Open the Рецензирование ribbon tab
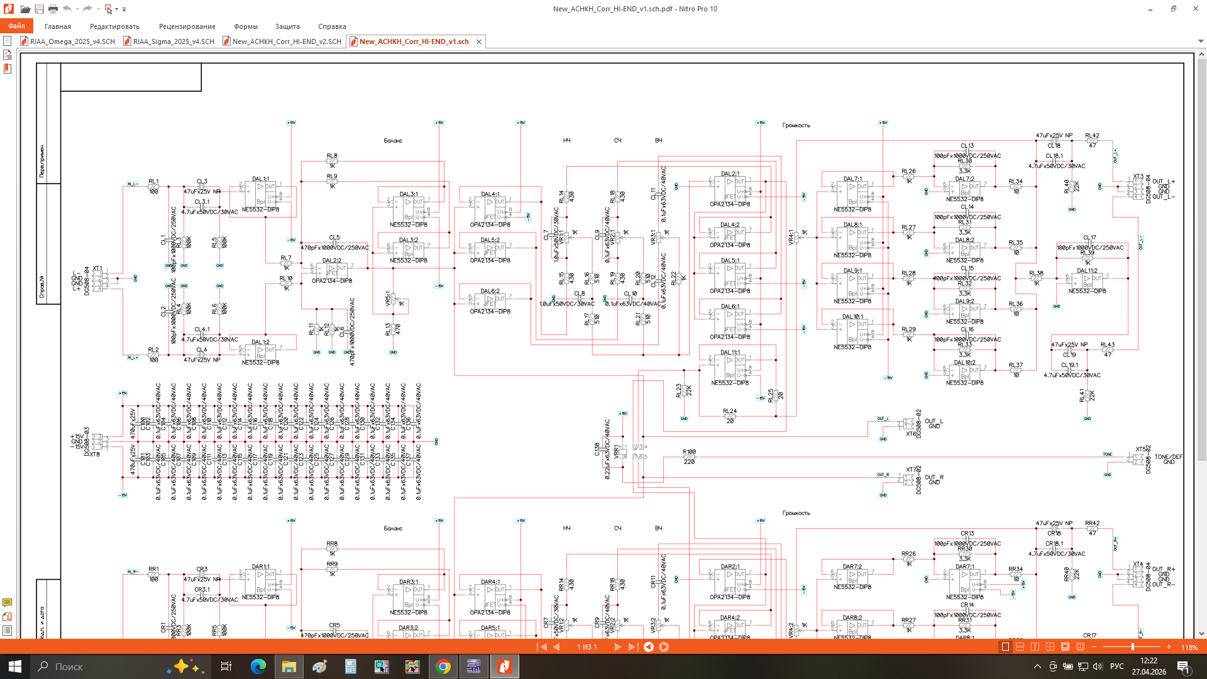This screenshot has height=679, width=1207. tap(187, 26)
